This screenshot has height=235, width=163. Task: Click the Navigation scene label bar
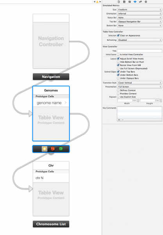tap(51, 77)
